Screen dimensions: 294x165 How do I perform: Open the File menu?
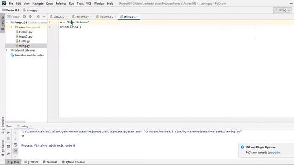click(x=11, y=3)
